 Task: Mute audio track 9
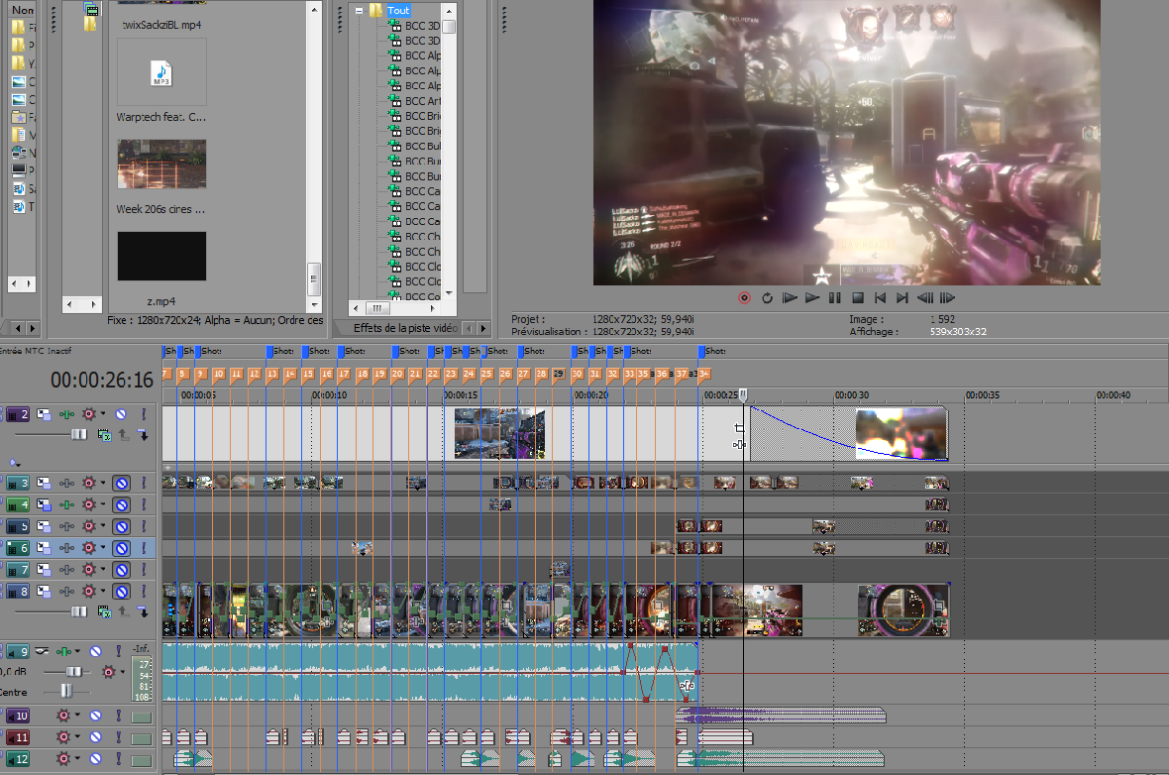95,651
